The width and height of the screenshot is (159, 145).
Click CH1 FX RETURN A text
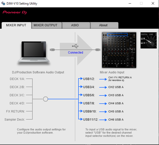(120, 77)
